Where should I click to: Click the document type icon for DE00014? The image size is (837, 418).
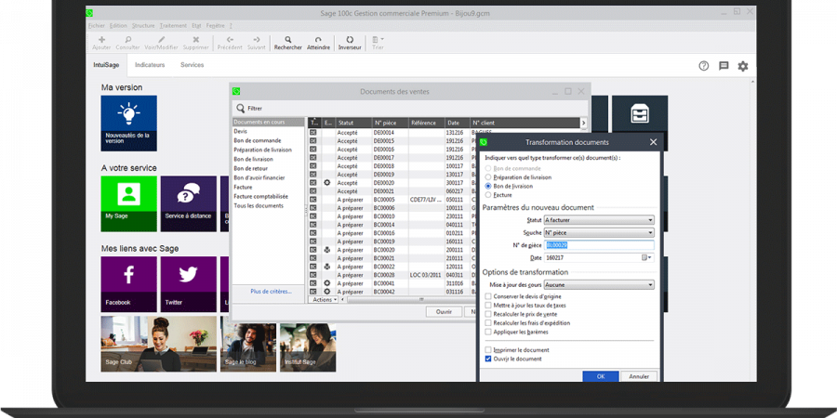pos(313,132)
